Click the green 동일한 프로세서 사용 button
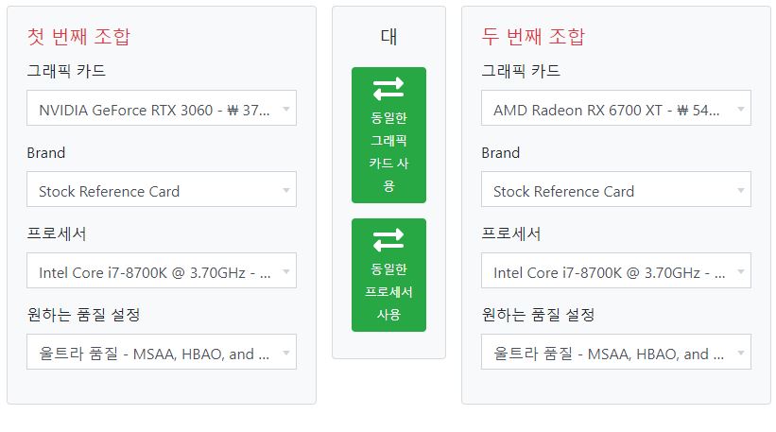Viewport: 776px width, 432px height. point(388,275)
